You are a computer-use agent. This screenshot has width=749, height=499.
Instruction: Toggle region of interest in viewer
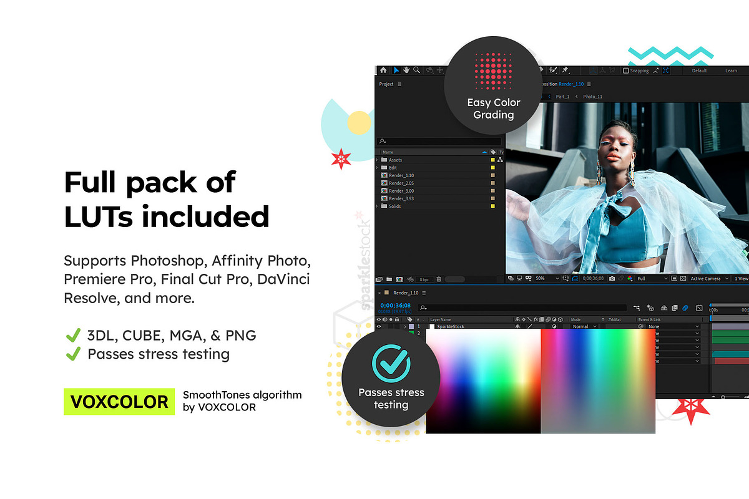674,278
